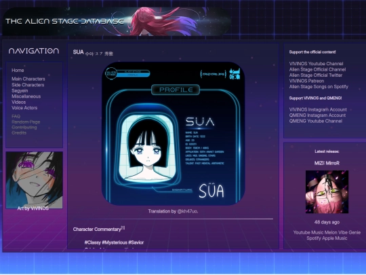Click the Random Page link

(26, 122)
